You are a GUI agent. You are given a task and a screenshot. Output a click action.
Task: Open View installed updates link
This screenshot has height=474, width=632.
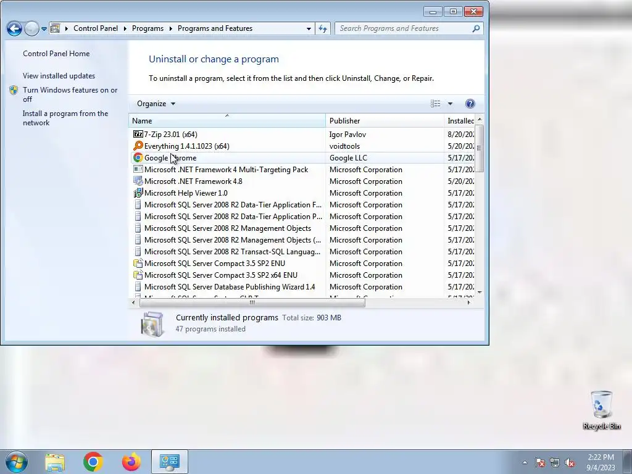click(59, 76)
